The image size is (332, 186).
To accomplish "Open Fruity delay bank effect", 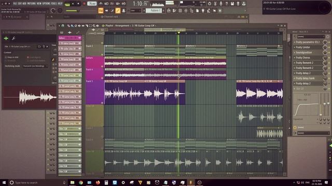I will [x=305, y=78].
